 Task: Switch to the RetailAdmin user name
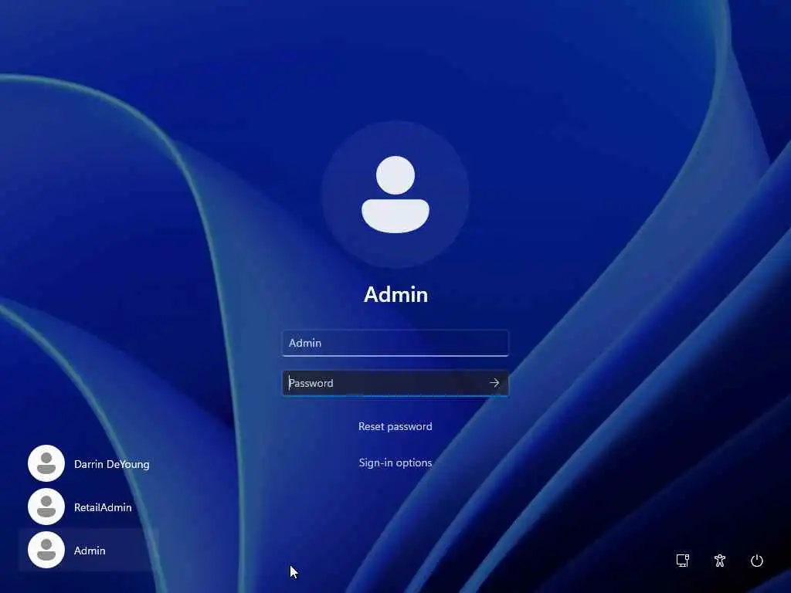click(103, 507)
